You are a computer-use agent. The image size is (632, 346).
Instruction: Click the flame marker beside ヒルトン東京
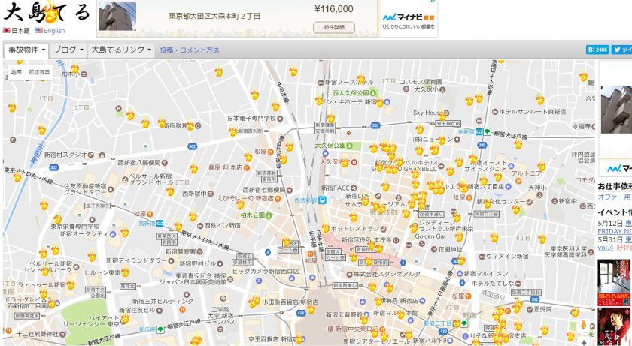coord(125,272)
